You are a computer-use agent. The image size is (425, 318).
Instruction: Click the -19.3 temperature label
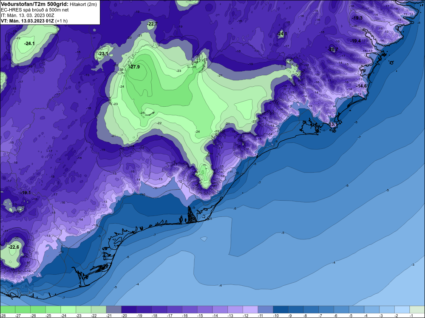point(357,18)
